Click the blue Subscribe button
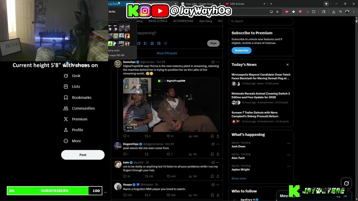 pos(241,51)
